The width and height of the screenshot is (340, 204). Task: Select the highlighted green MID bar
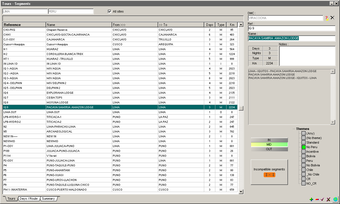click(269, 144)
